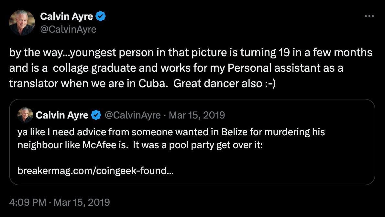Click the @CalvinAyre handle in the quoted tweet
This screenshot has width=385, height=217.
pos(132,115)
